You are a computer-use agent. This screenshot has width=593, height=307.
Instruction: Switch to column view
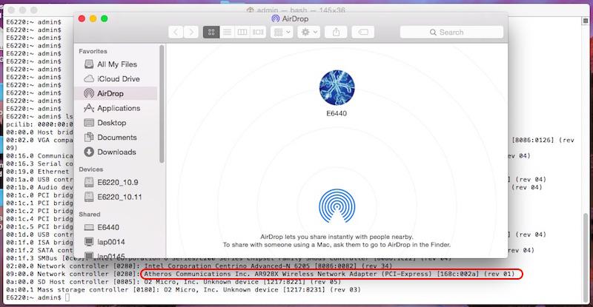click(243, 33)
